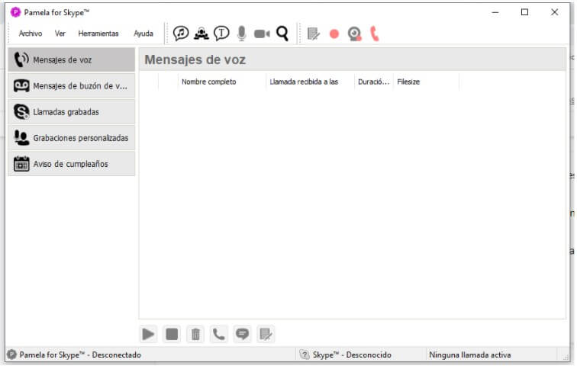Click the red phone handset toolbar icon
This screenshot has height=369, width=577.
tap(374, 34)
